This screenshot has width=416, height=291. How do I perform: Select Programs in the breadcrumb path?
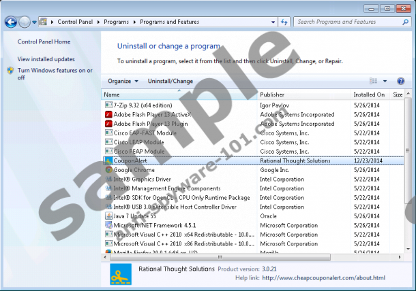(118, 22)
